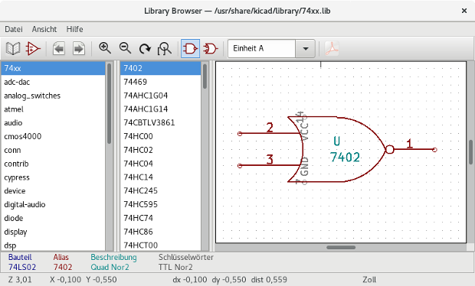Zoom out with the minus magnifier
This screenshot has width=475, height=286.
125,48
